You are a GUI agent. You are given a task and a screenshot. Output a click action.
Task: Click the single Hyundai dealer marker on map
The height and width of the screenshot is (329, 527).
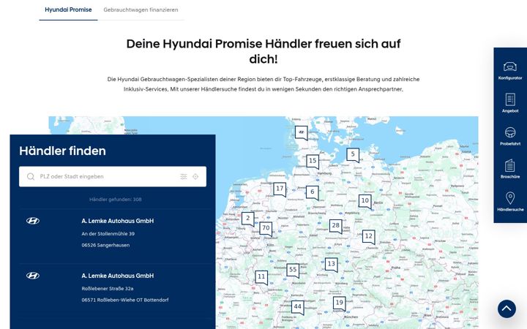(301, 133)
